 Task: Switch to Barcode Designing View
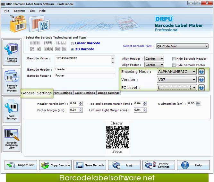point(12,138)
